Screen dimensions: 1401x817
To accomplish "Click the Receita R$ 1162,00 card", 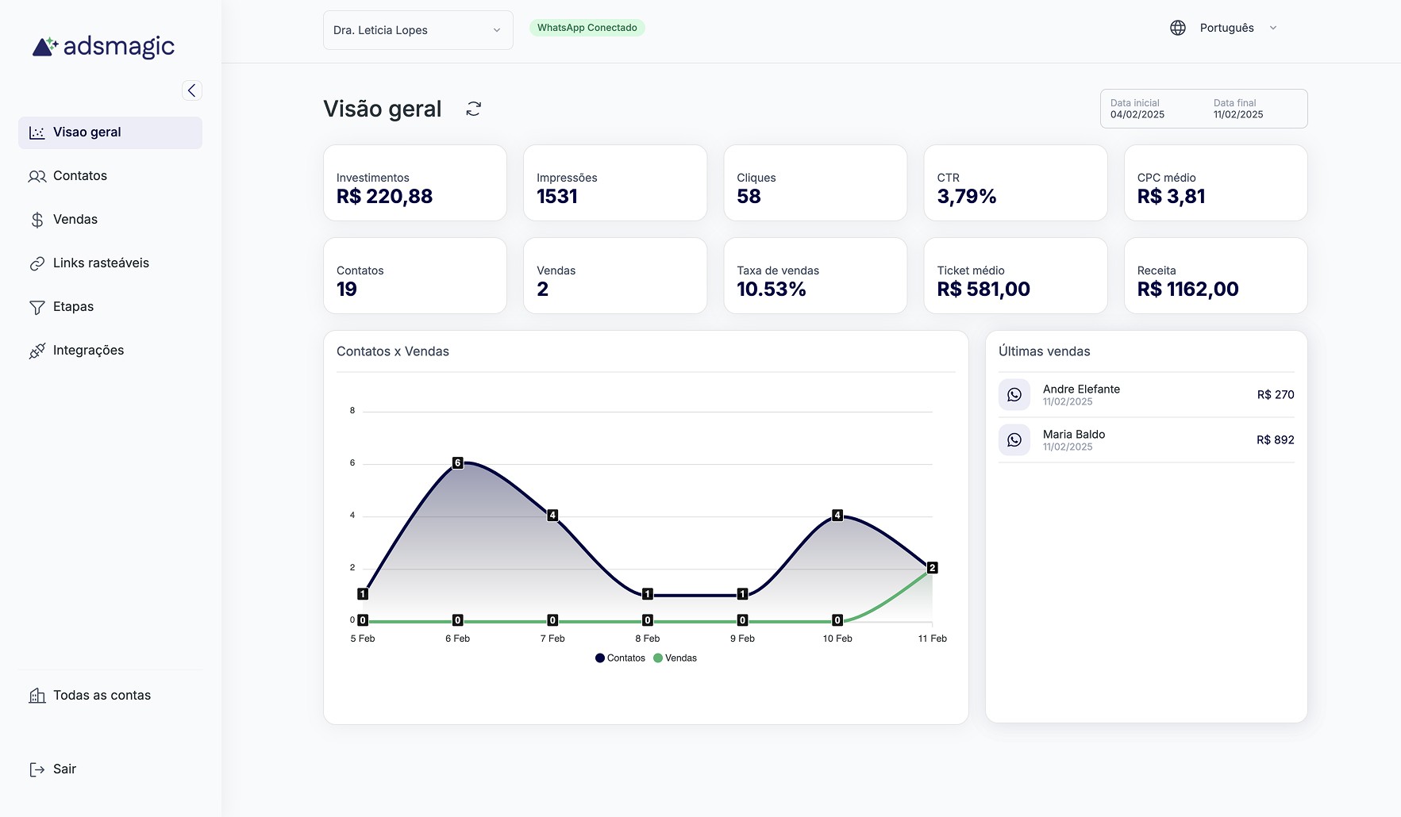I will click(x=1216, y=275).
